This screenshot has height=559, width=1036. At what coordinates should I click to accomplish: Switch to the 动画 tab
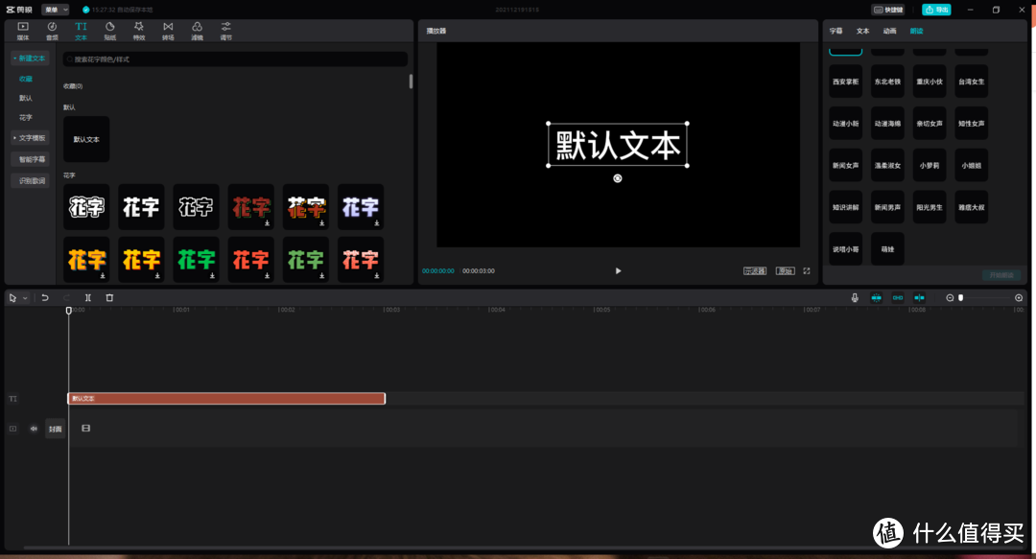pos(890,31)
